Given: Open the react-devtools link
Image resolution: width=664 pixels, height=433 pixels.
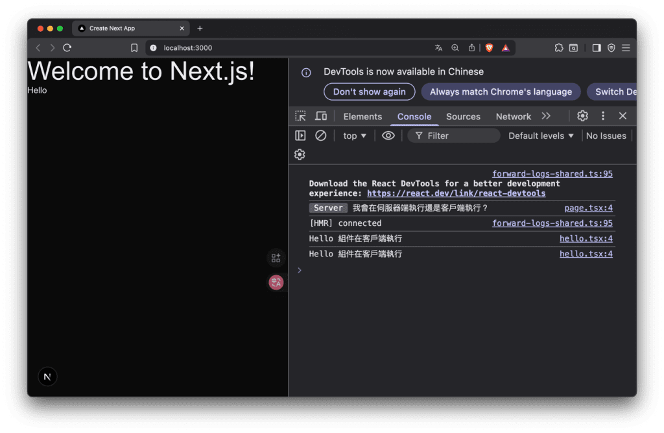Looking at the screenshot, I should pyautogui.click(x=456, y=193).
